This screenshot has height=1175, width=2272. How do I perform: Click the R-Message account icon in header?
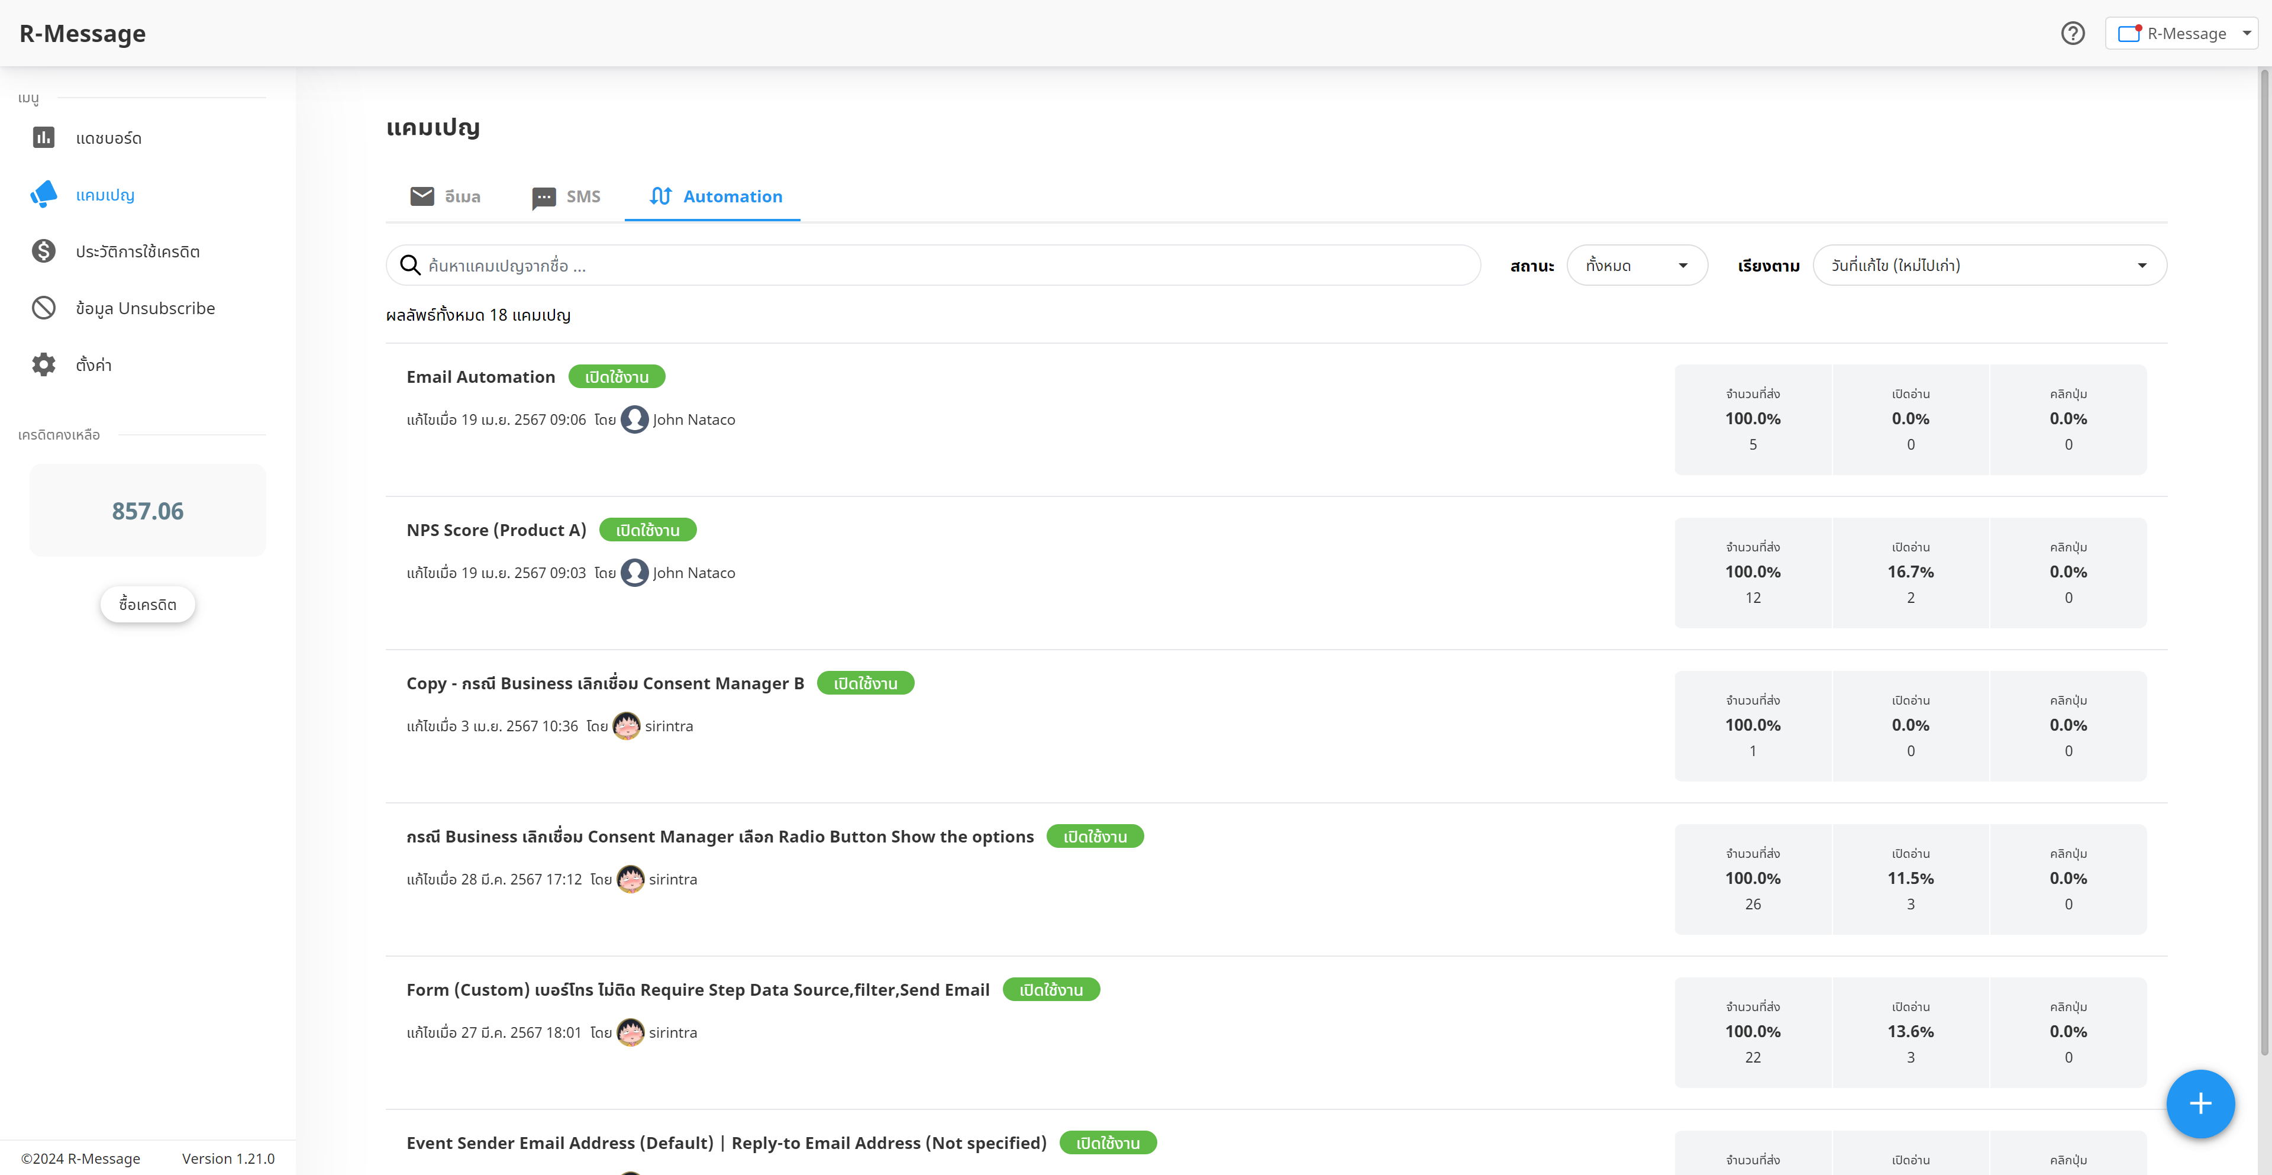click(2130, 34)
